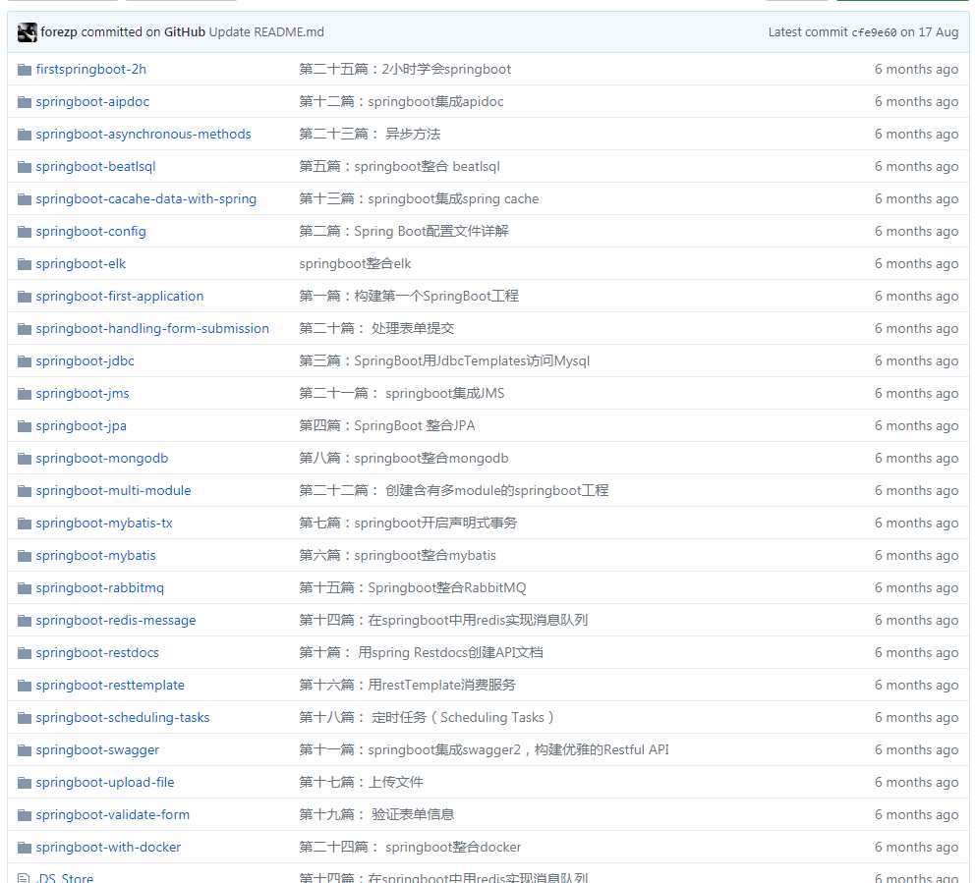Open the springboot-elk folder
This screenshot has height=883, width=975.
tap(81, 264)
